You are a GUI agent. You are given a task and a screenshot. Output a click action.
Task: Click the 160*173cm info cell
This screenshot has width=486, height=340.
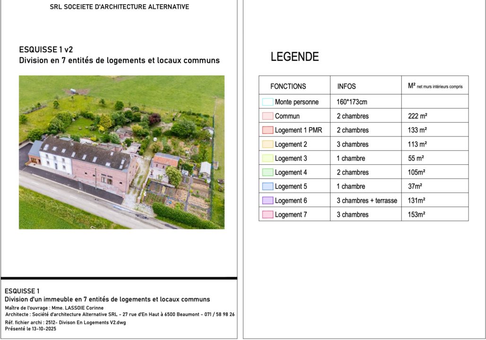click(352, 102)
